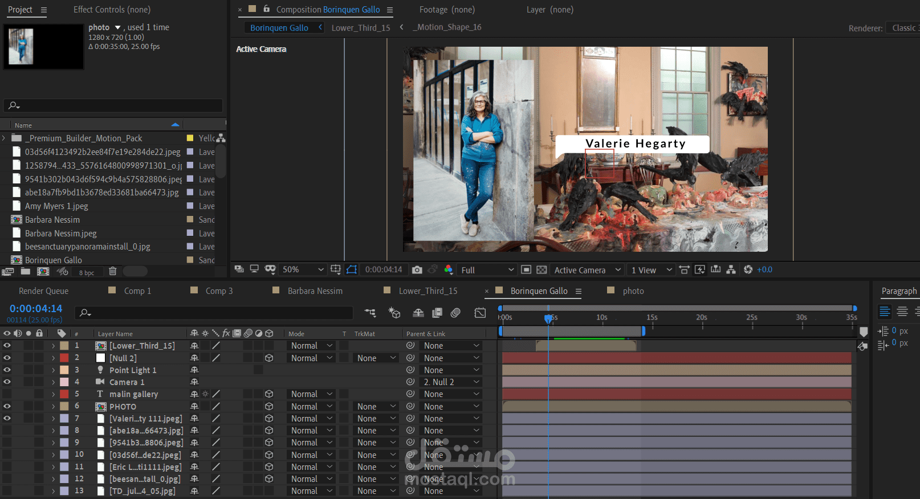
Task: Click left align text in Paragraph panel
Action: [885, 312]
